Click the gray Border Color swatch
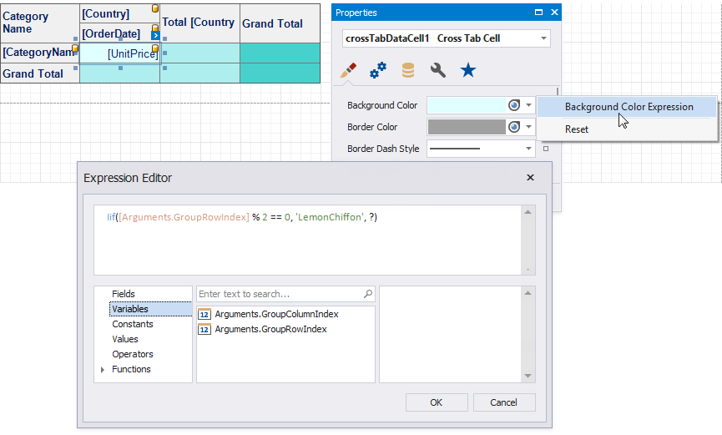The image size is (722, 435). (x=466, y=127)
